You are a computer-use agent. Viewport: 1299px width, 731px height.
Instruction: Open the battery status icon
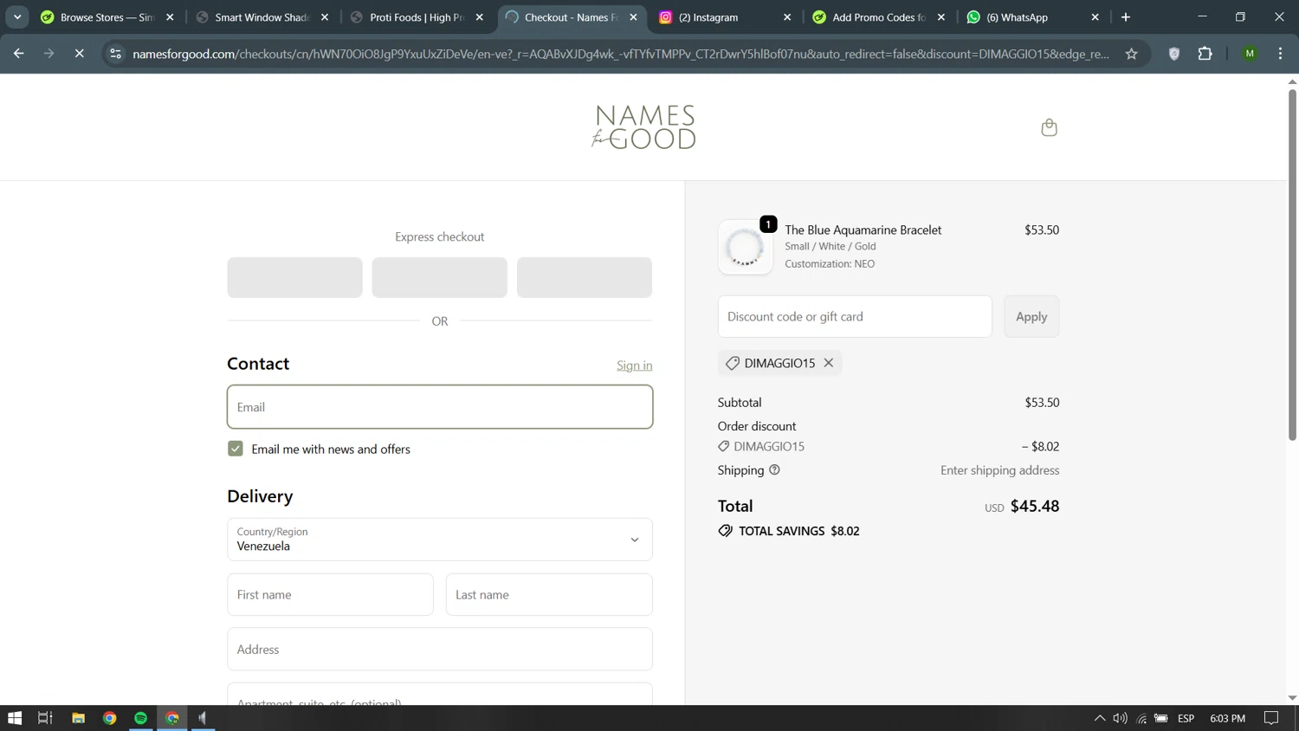click(x=1161, y=718)
